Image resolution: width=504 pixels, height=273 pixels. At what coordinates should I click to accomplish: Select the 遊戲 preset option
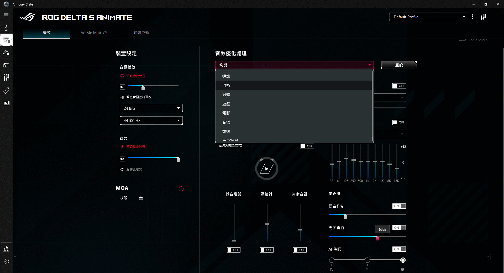click(x=293, y=104)
